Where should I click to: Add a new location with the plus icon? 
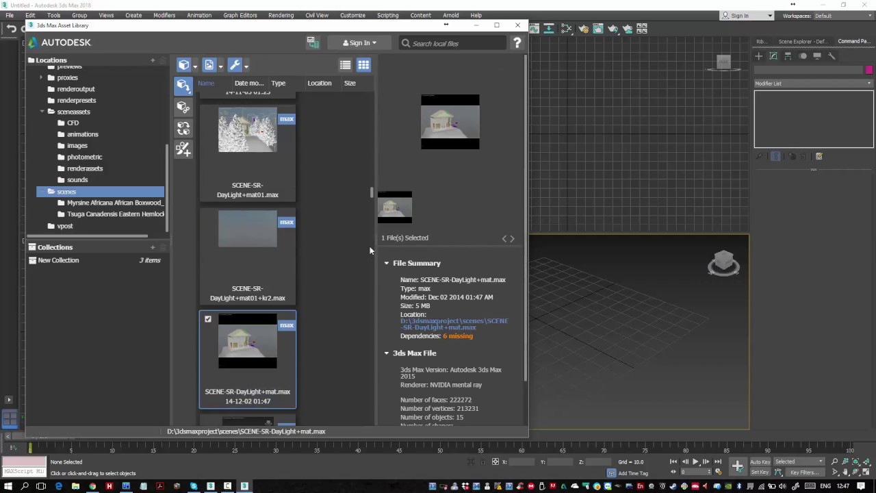point(153,60)
